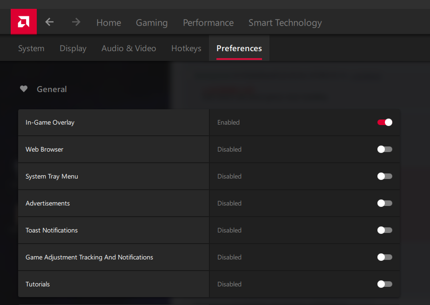Screen dimensions: 430x305
Task: Turn on the Tutorials toggle
Action: [x=384, y=284]
